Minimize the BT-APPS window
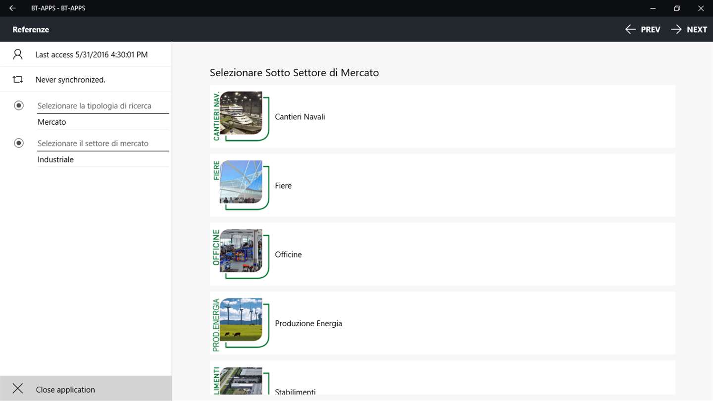Viewport: 713px width, 401px height. [x=653, y=8]
